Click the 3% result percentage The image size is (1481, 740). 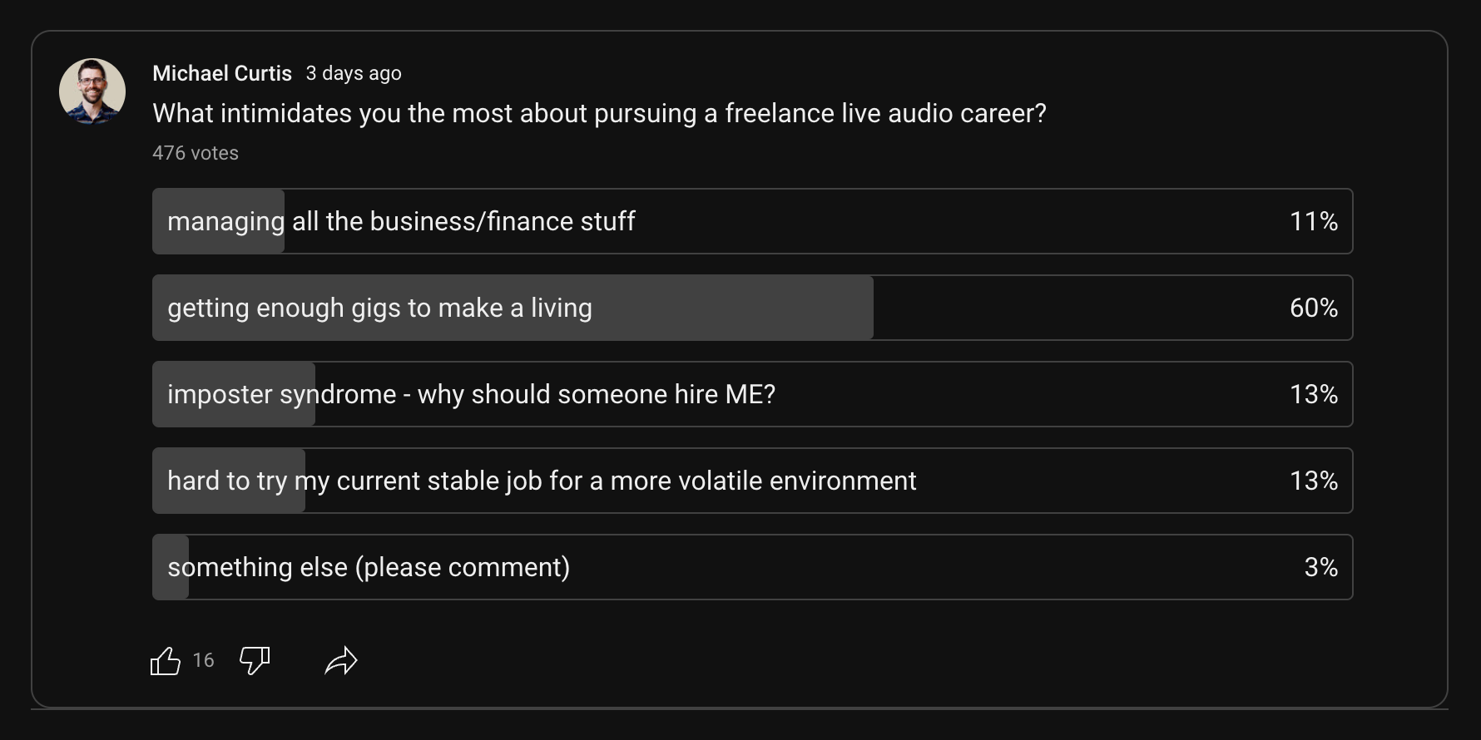click(x=1320, y=567)
